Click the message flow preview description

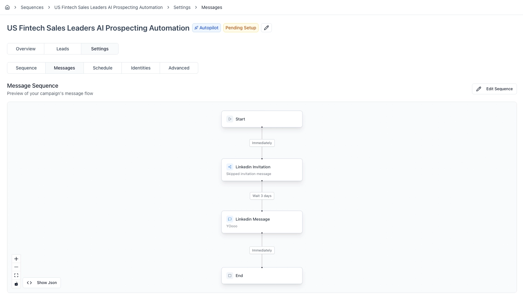tap(50, 93)
